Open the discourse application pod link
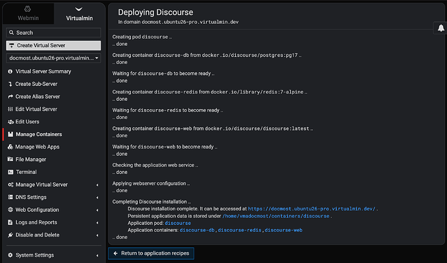The image size is (447, 263). [x=178, y=223]
